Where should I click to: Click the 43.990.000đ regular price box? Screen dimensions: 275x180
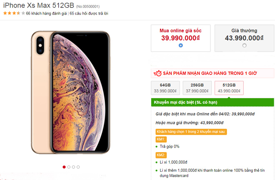point(244,37)
